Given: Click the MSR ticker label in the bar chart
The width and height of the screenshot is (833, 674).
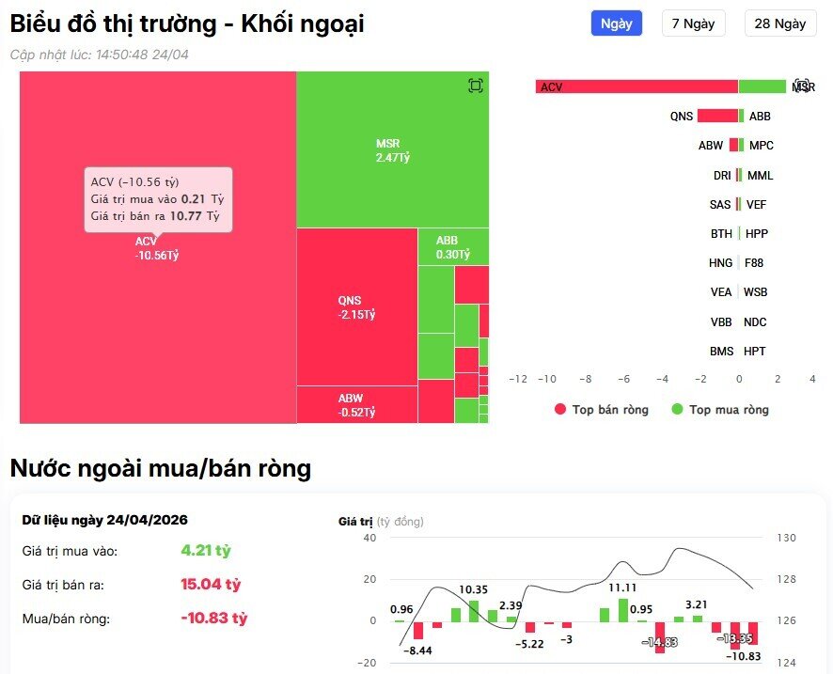Looking at the screenshot, I should tap(804, 86).
